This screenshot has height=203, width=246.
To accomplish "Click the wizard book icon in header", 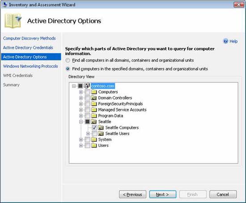I will coord(13,21).
